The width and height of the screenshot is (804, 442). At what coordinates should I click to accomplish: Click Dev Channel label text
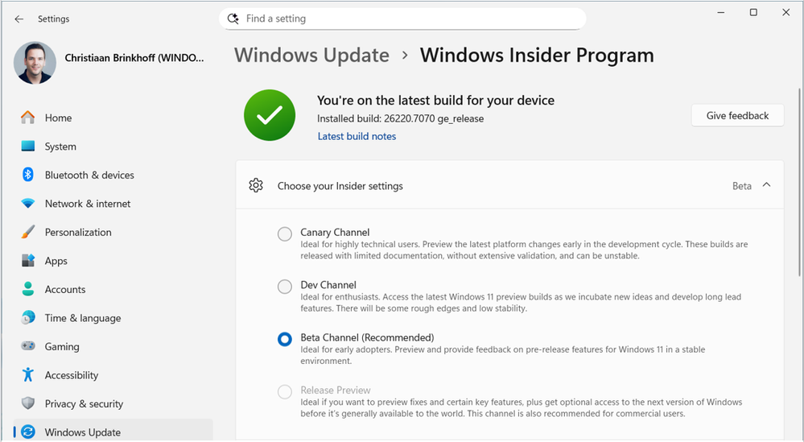tap(328, 284)
